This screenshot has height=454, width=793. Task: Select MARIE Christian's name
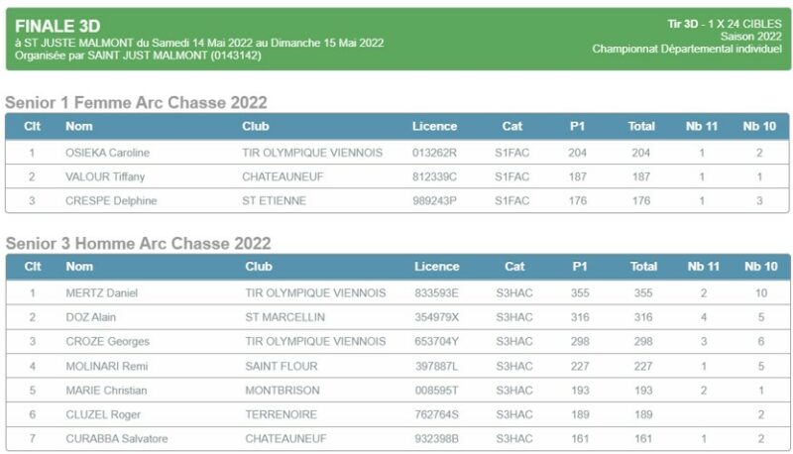pyautogui.click(x=108, y=391)
